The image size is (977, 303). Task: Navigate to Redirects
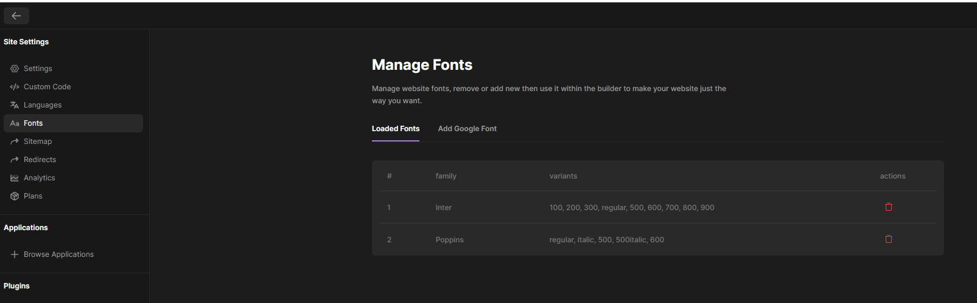pos(73,160)
